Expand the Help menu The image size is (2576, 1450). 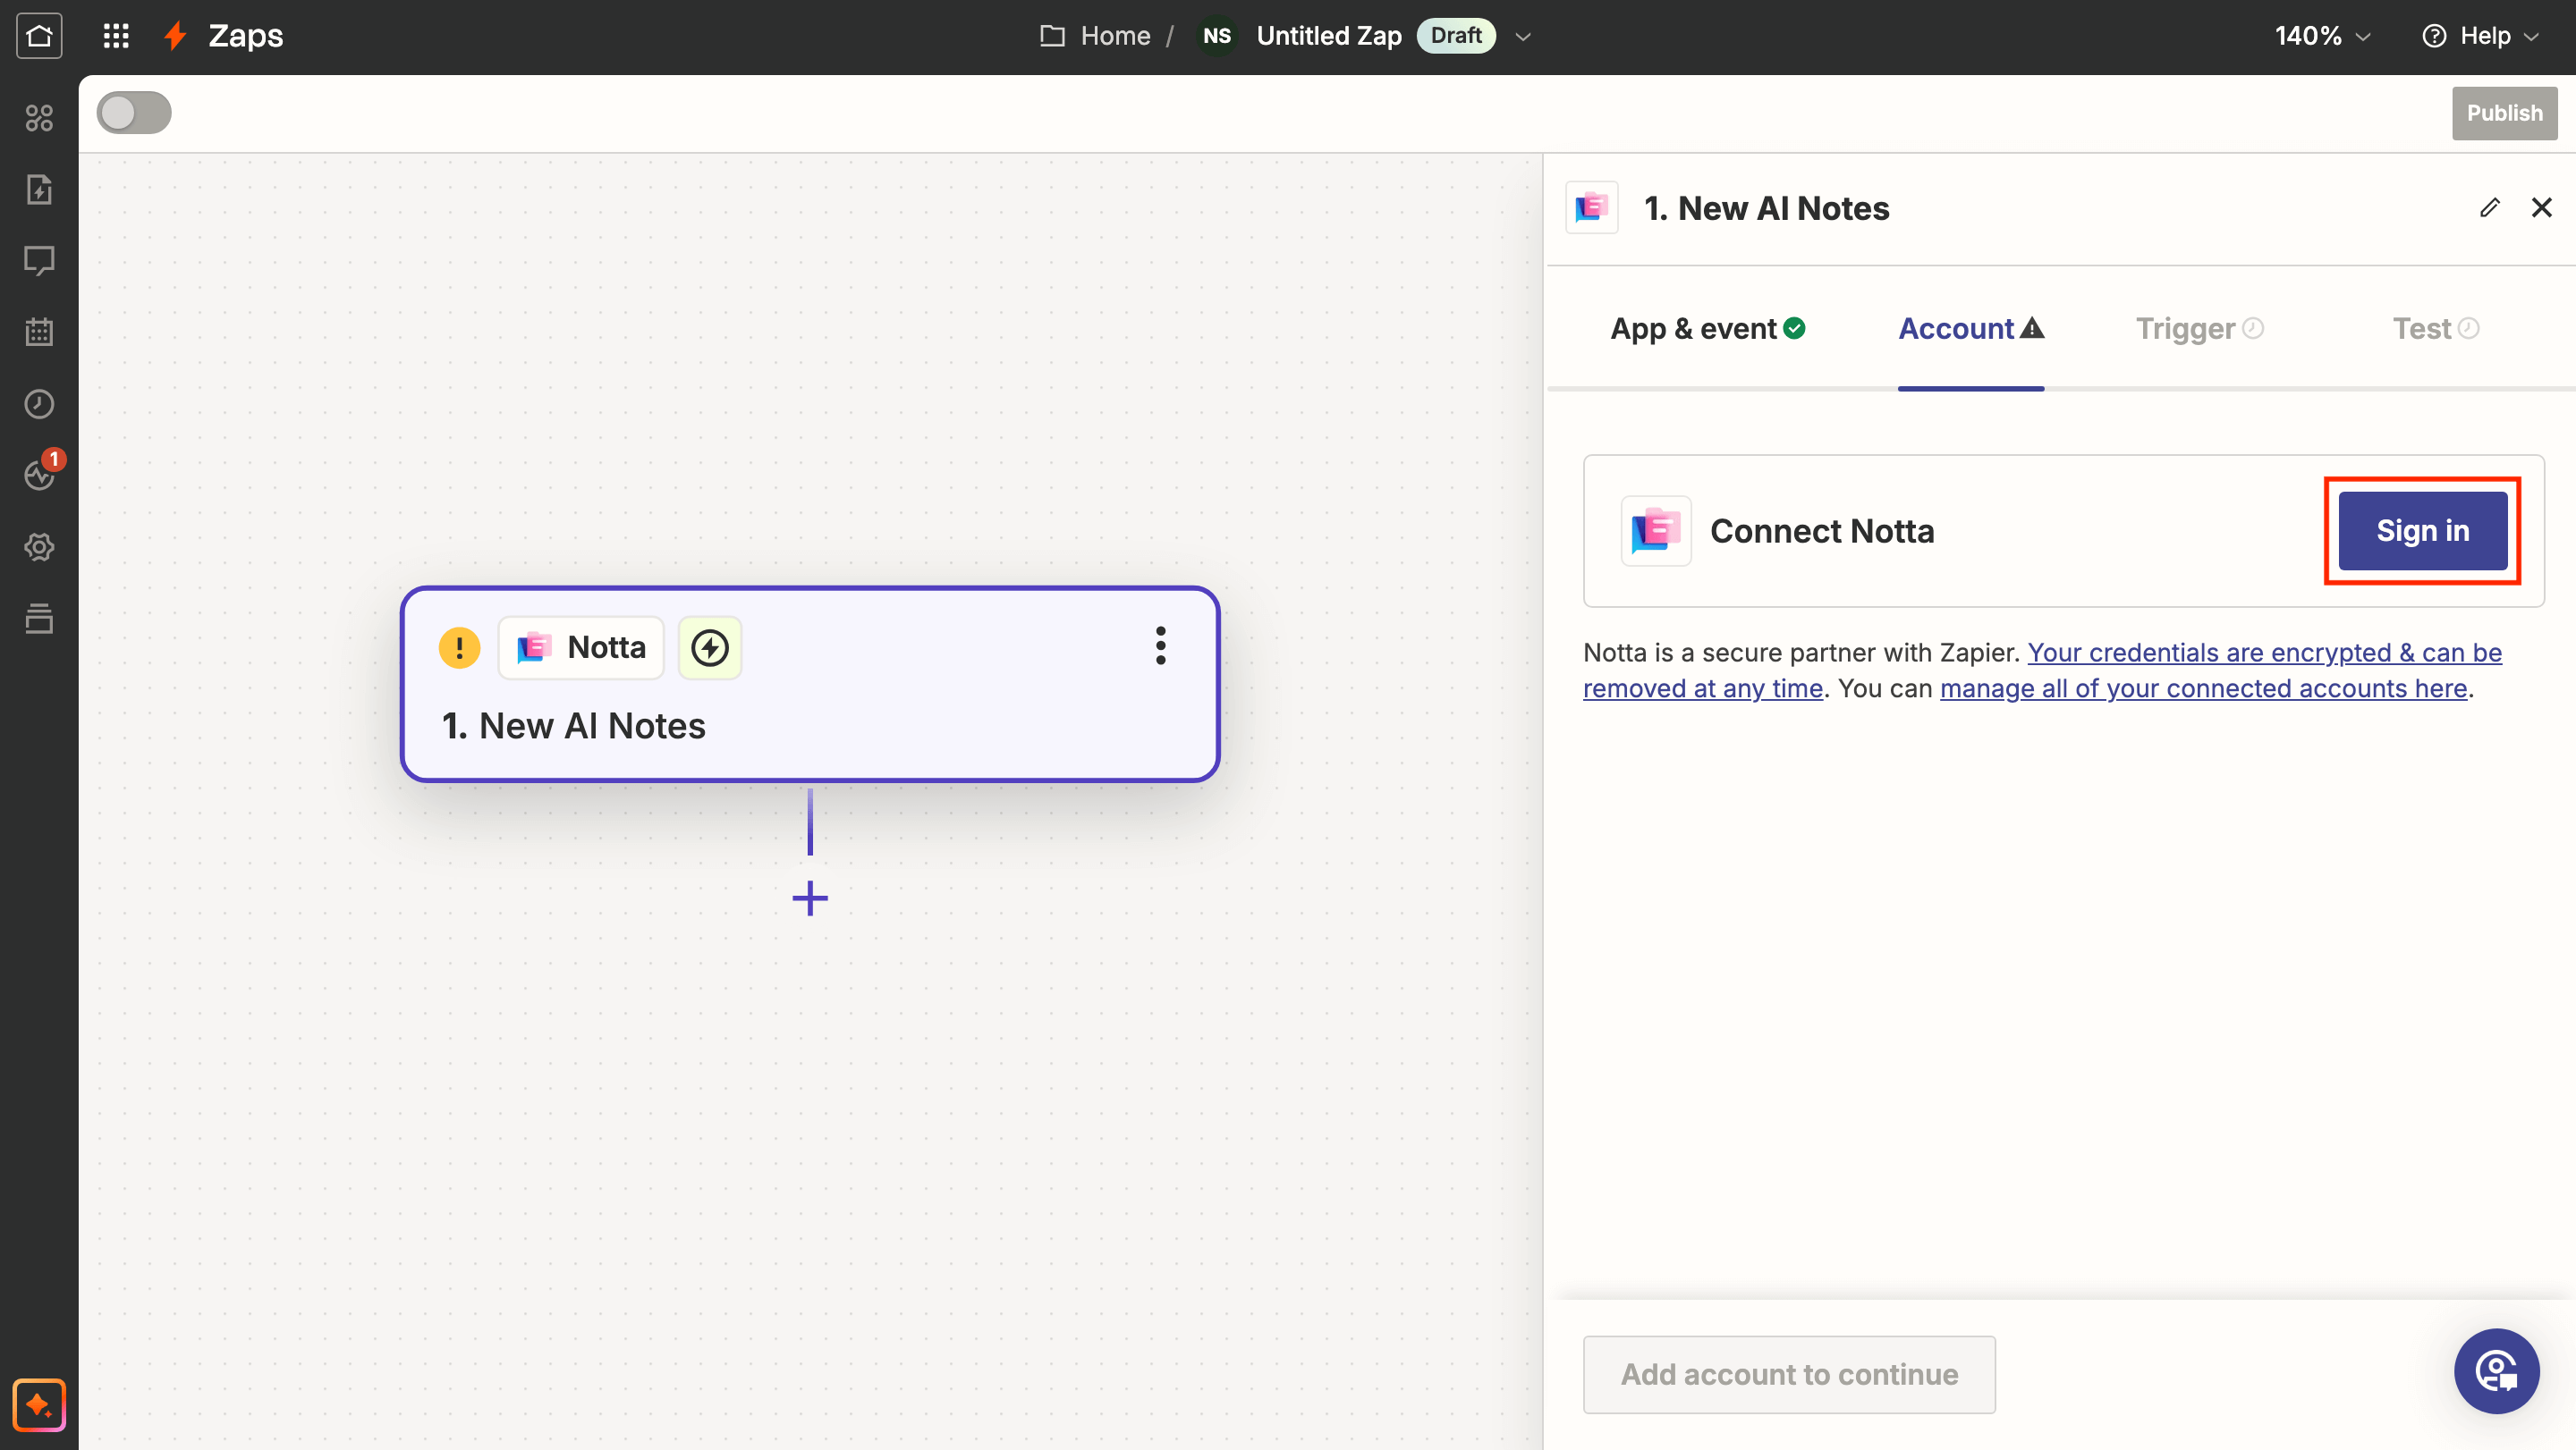[2482, 36]
